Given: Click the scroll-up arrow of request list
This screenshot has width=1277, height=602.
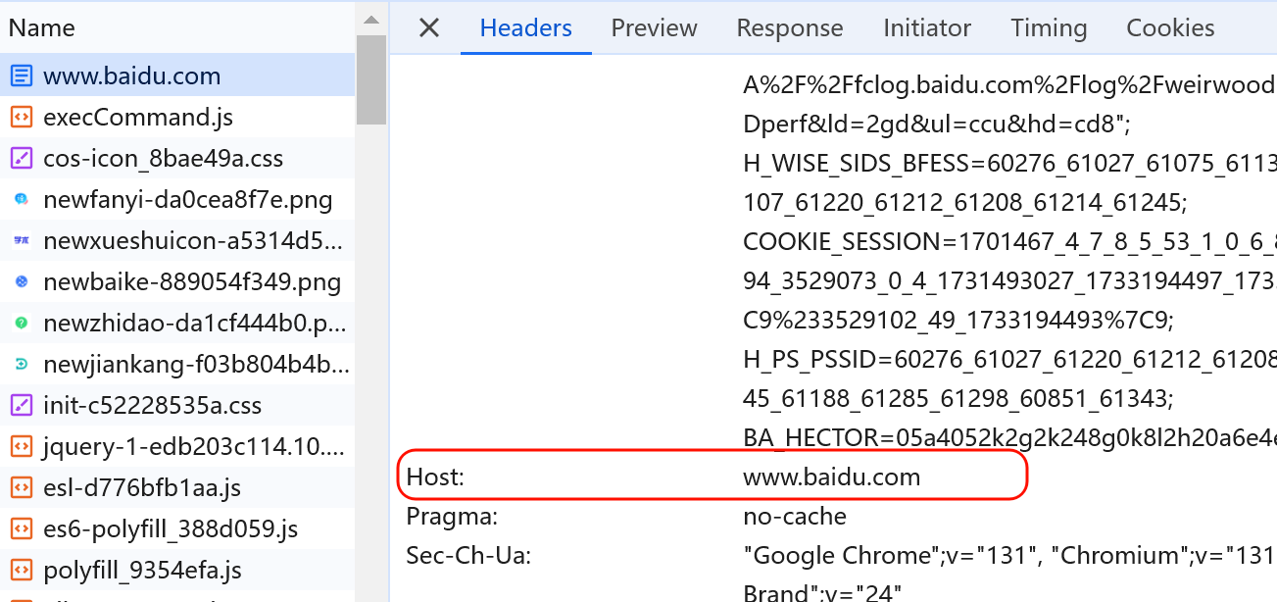Looking at the screenshot, I should tap(370, 19).
